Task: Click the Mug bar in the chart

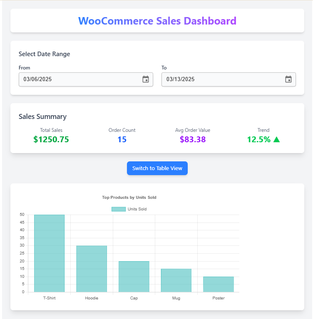Action: [x=176, y=280]
